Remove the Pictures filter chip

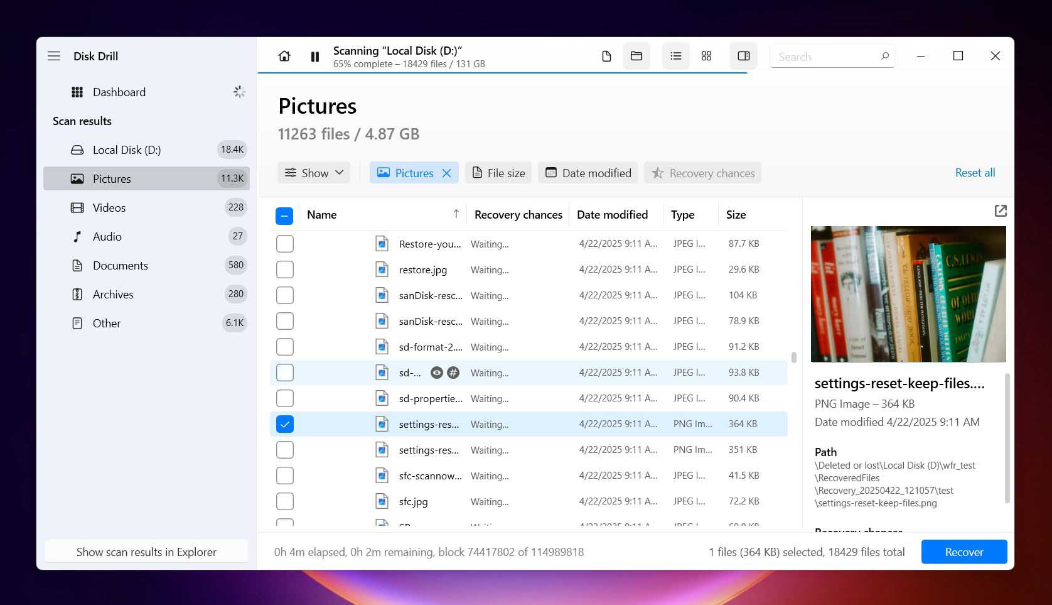(x=446, y=173)
